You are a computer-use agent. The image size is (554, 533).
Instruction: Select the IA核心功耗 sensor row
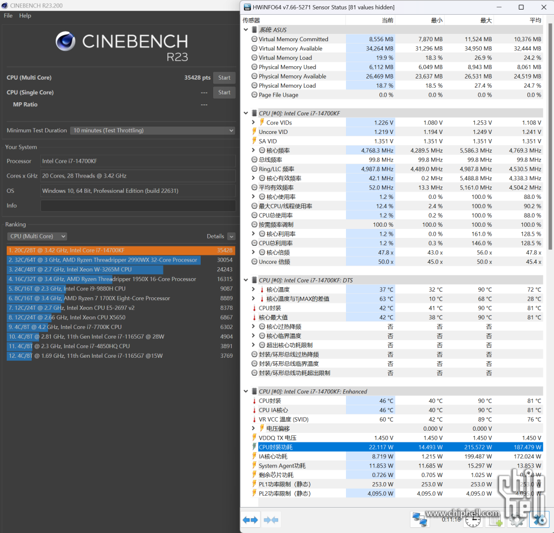[x=397, y=456]
